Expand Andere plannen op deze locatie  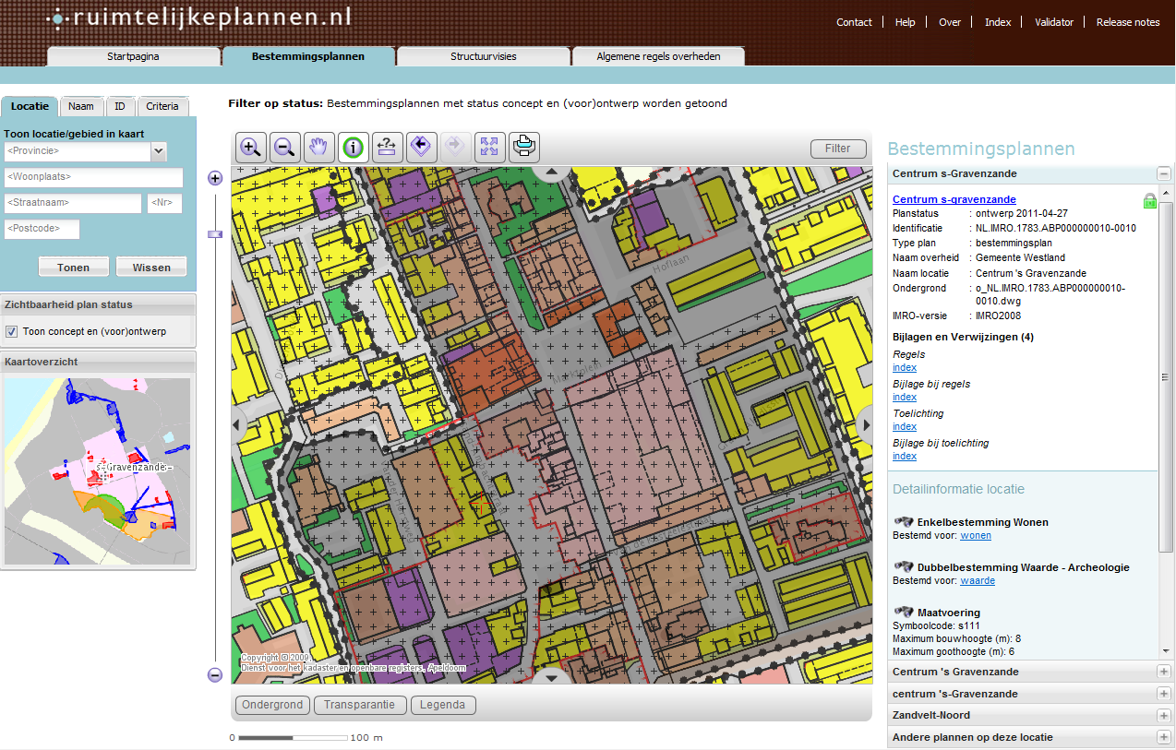(x=1163, y=738)
